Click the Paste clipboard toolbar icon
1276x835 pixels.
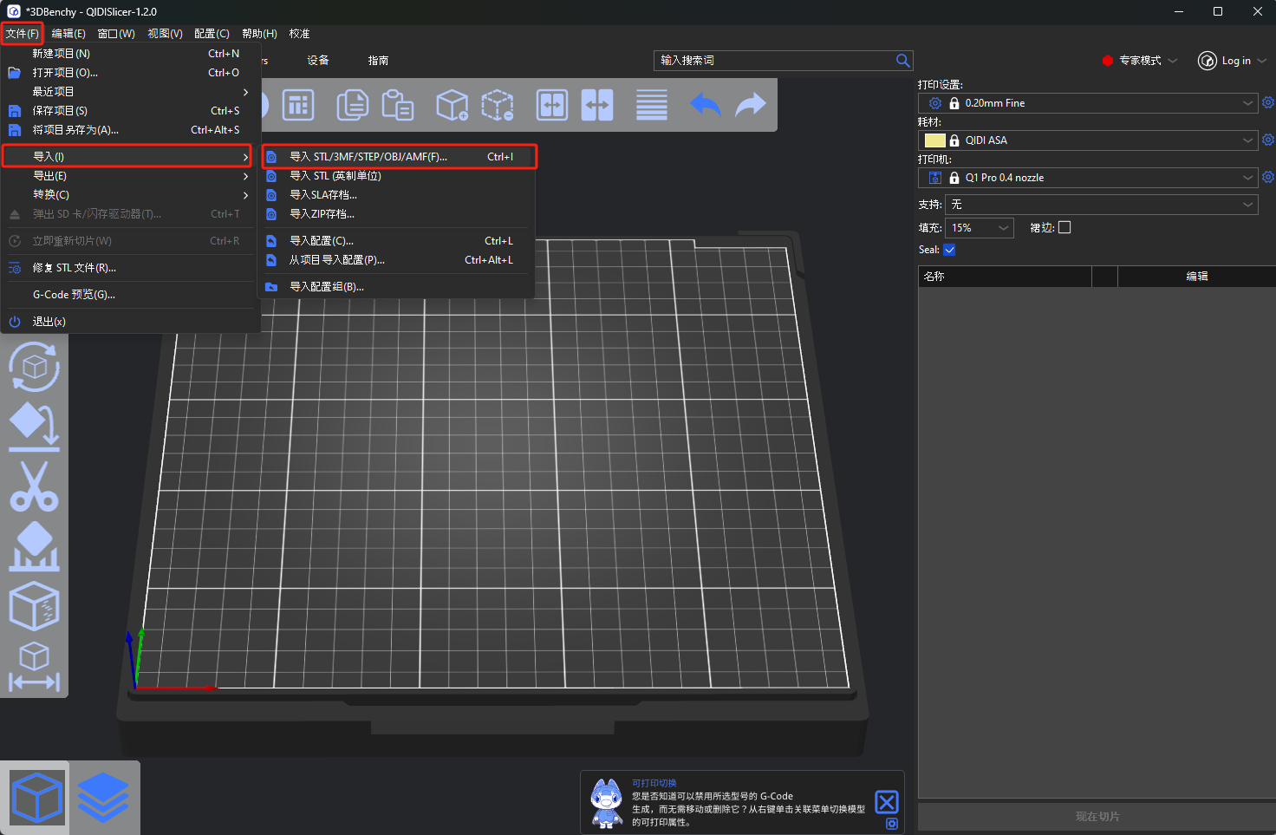(397, 105)
